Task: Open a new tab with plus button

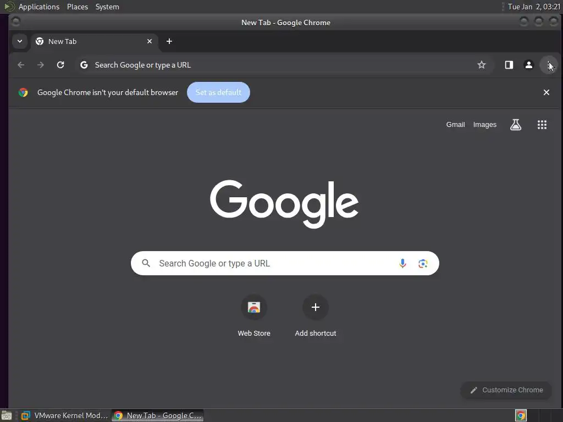Action: point(169,41)
